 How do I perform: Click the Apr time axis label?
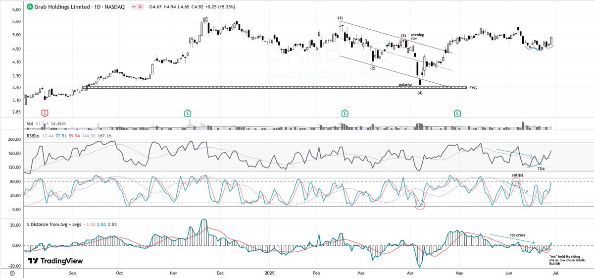[409, 273]
